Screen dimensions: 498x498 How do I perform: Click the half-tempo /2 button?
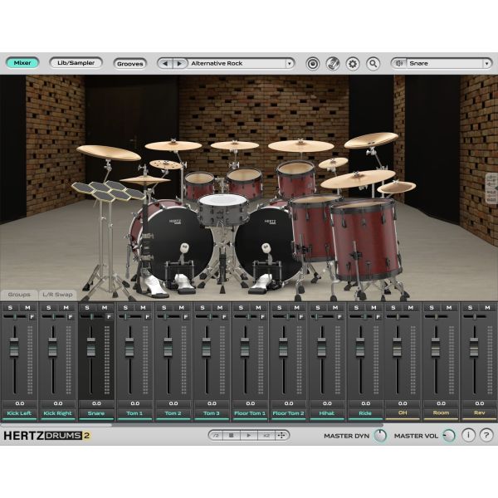click(216, 436)
